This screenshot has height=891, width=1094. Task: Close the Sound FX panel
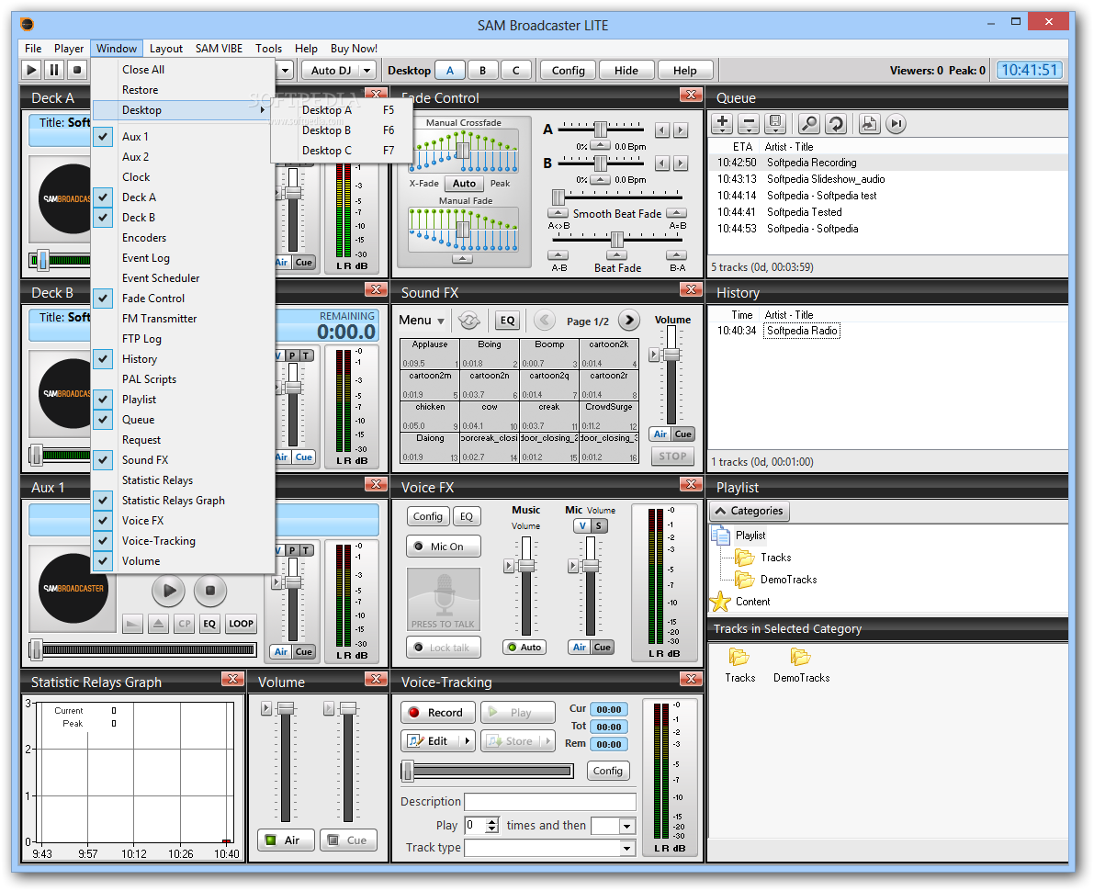coord(691,289)
